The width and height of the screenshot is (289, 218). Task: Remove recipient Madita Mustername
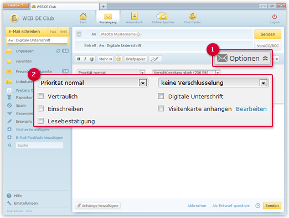click(138, 34)
